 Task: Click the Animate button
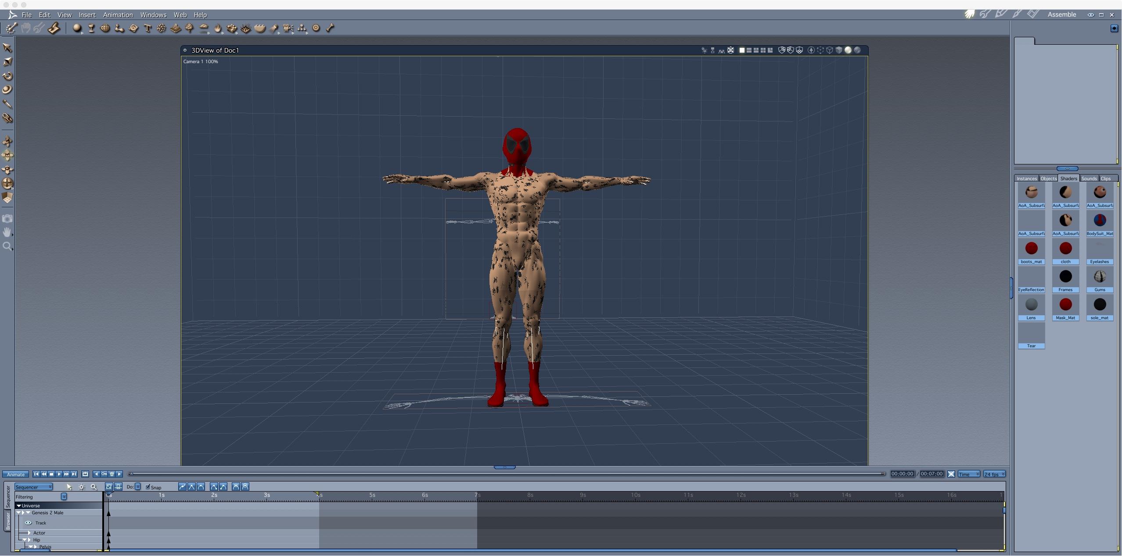(16, 474)
